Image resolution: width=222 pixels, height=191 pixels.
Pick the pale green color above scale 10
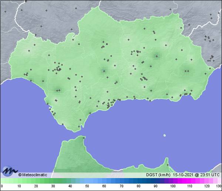pyautogui.click(x=19, y=181)
